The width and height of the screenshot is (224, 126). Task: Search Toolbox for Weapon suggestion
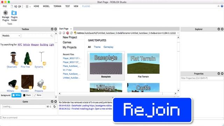coord(35,44)
